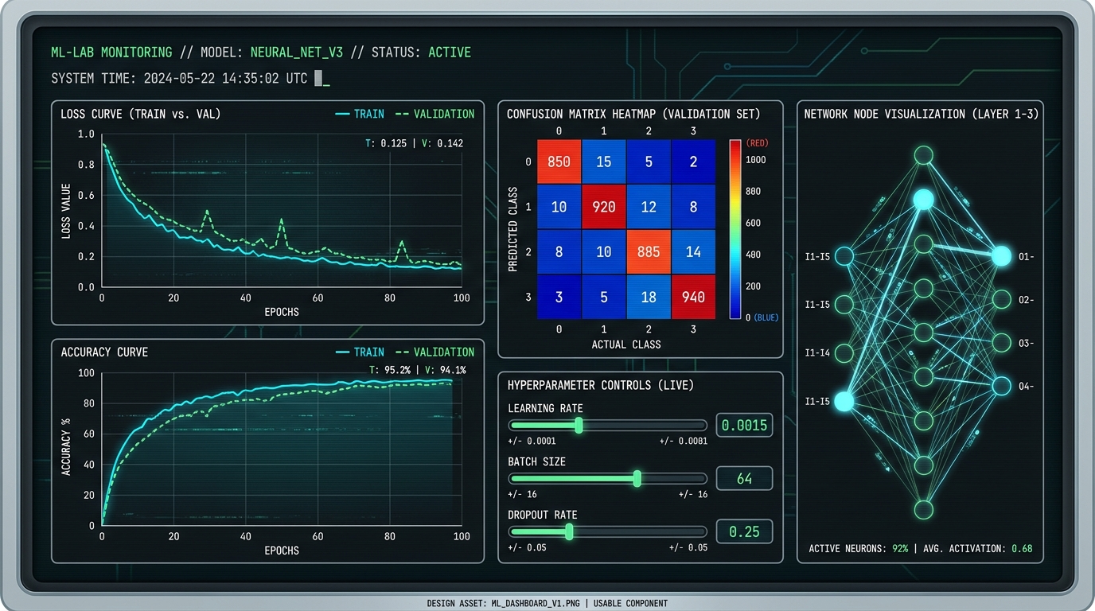Viewport: 1095px width, 611px height.
Task: Click the confusion matrix cell showing 14
Action: [694, 251]
